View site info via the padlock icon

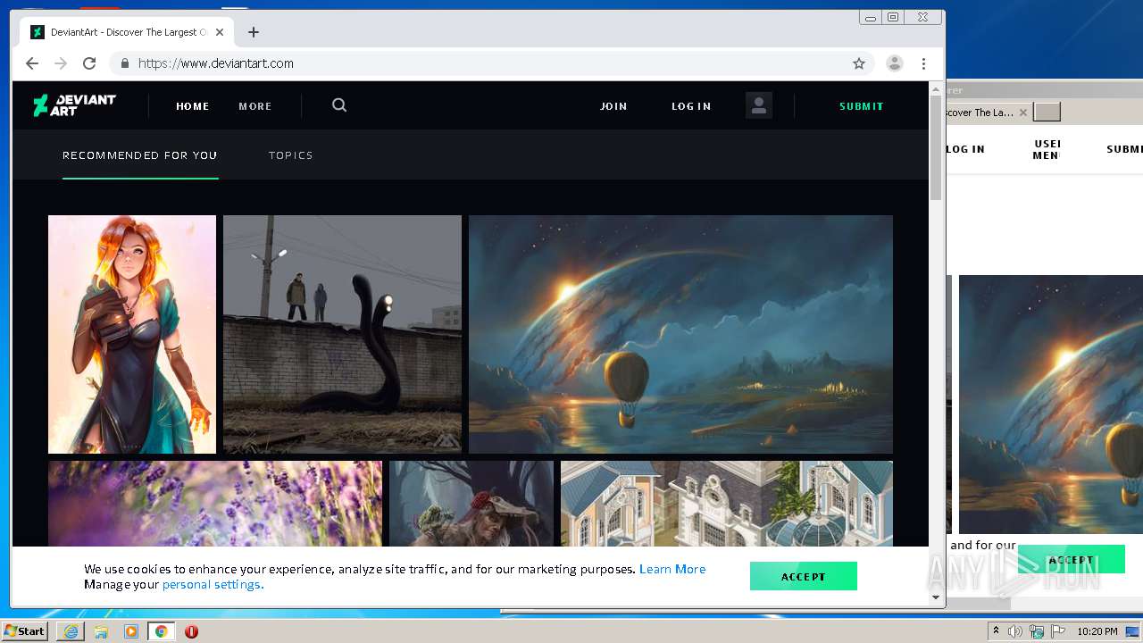(124, 63)
